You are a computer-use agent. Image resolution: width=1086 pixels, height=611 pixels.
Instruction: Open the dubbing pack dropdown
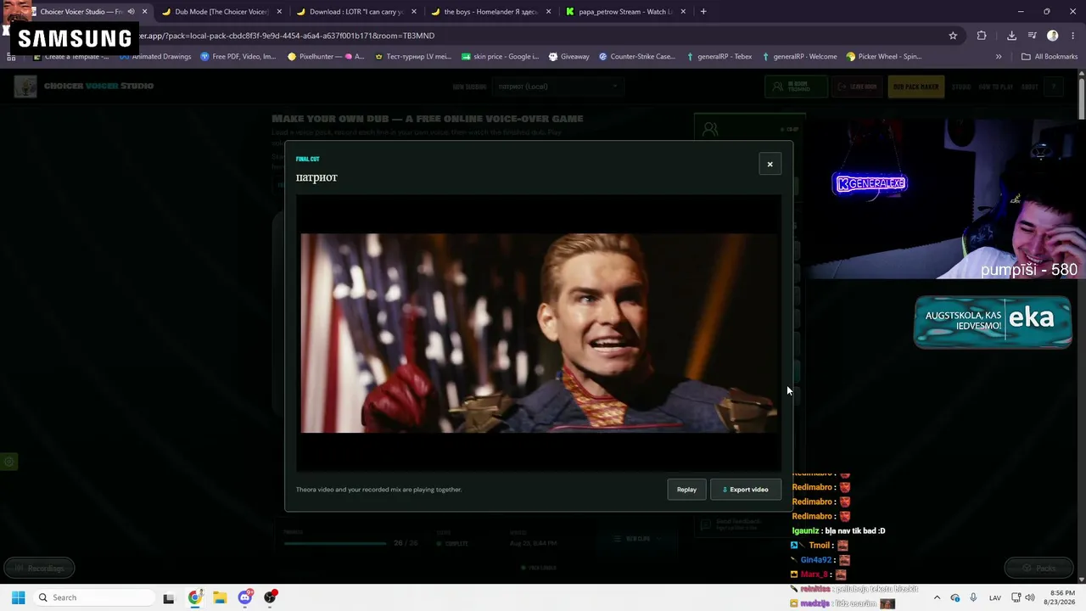pos(557,87)
